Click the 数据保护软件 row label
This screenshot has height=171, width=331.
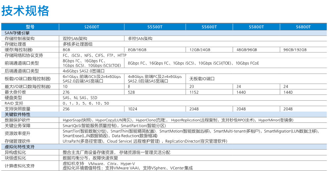[x=18, y=120]
